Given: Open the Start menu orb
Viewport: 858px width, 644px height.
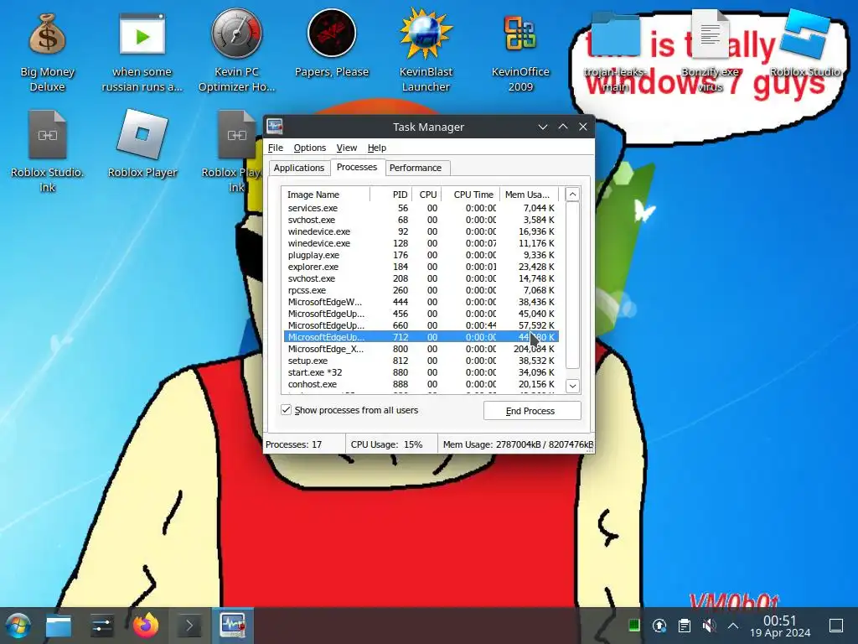Looking at the screenshot, I should pos(18,626).
